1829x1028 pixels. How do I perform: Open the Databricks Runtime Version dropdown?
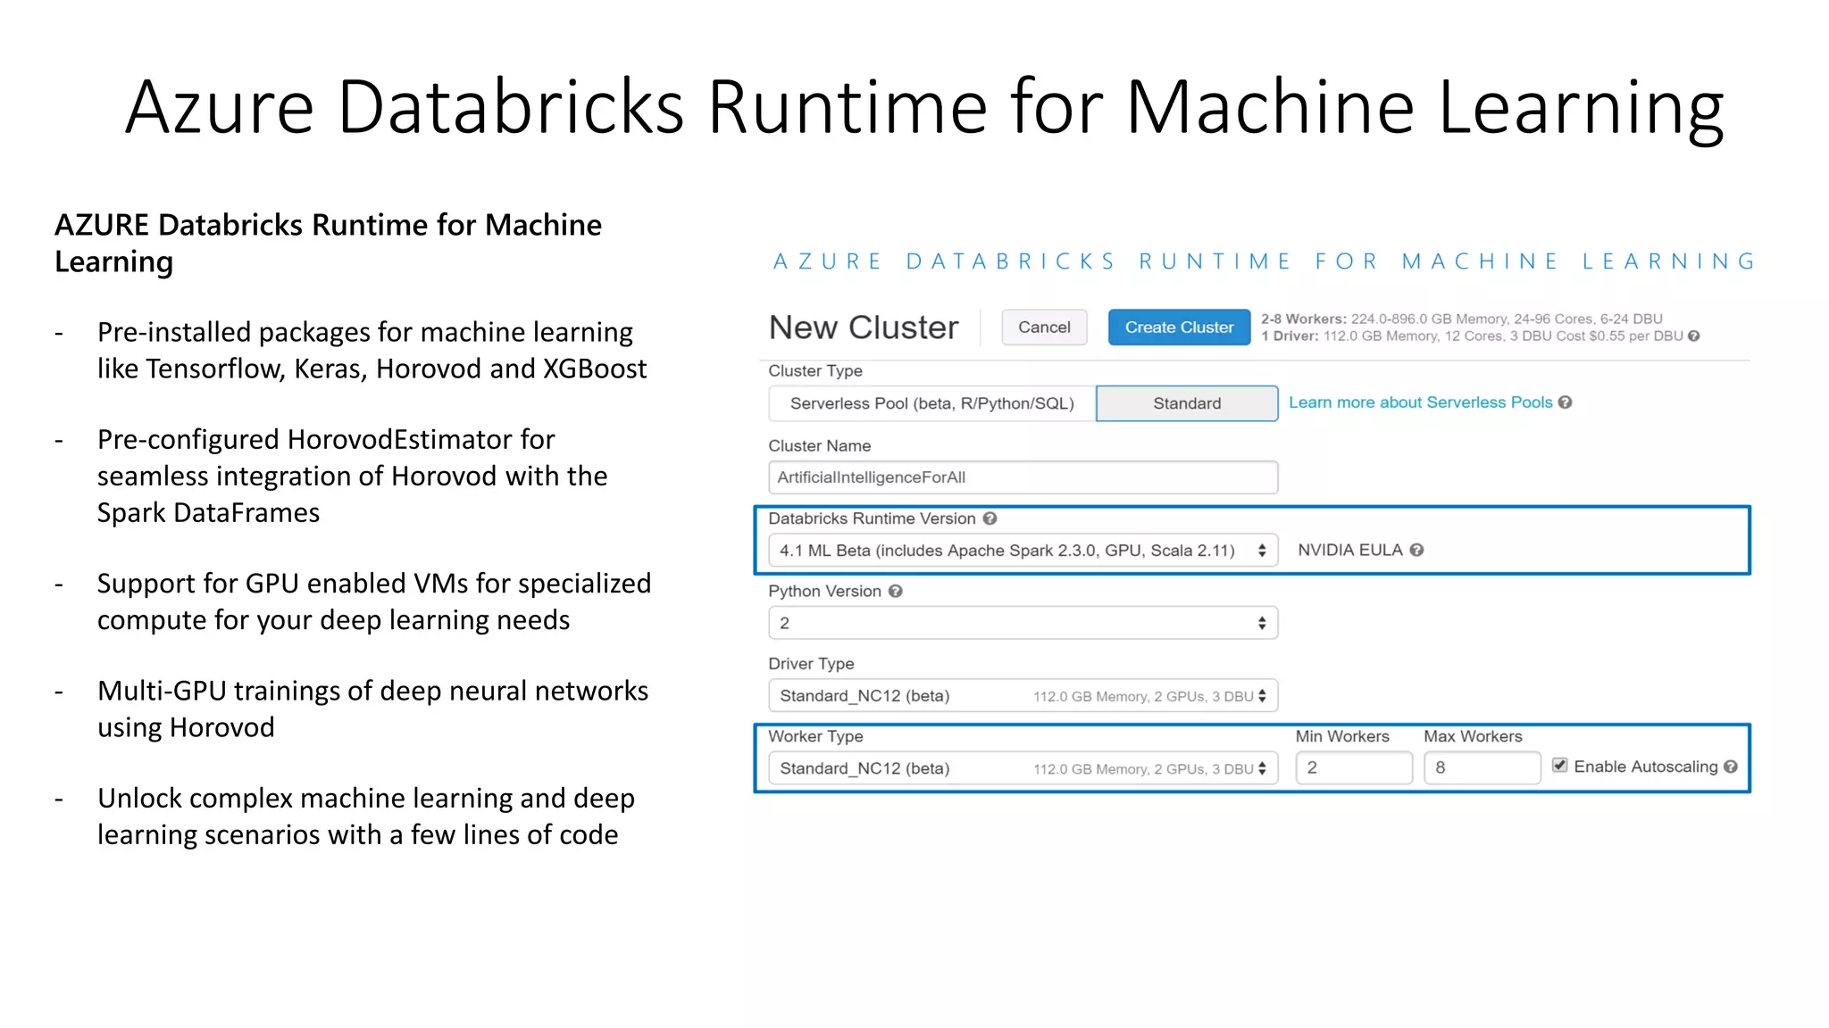tap(1023, 551)
